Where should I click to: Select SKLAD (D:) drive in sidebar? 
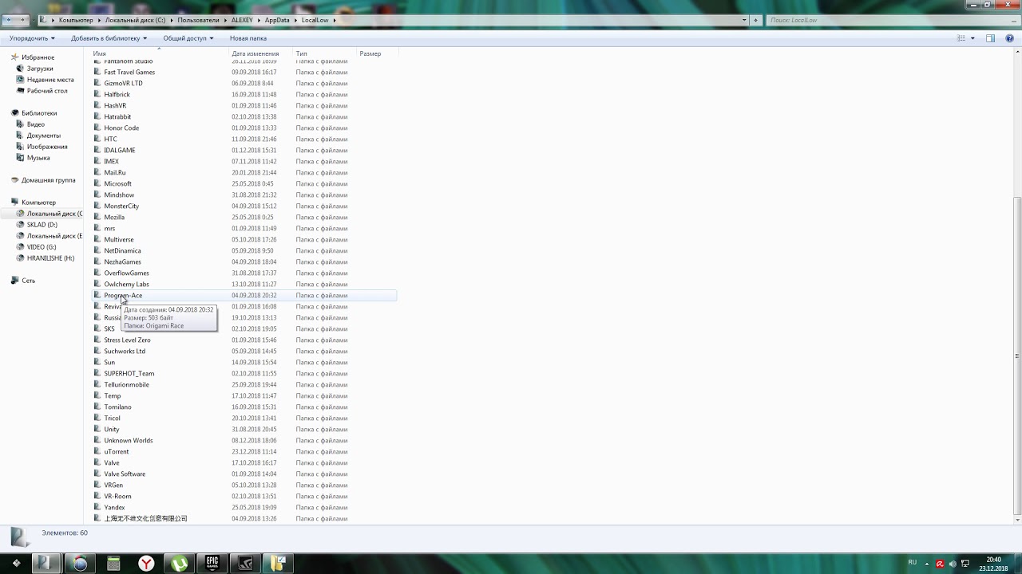[x=42, y=225]
